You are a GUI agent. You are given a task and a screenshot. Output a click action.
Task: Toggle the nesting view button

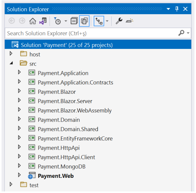pyautogui.click(x=99, y=21)
